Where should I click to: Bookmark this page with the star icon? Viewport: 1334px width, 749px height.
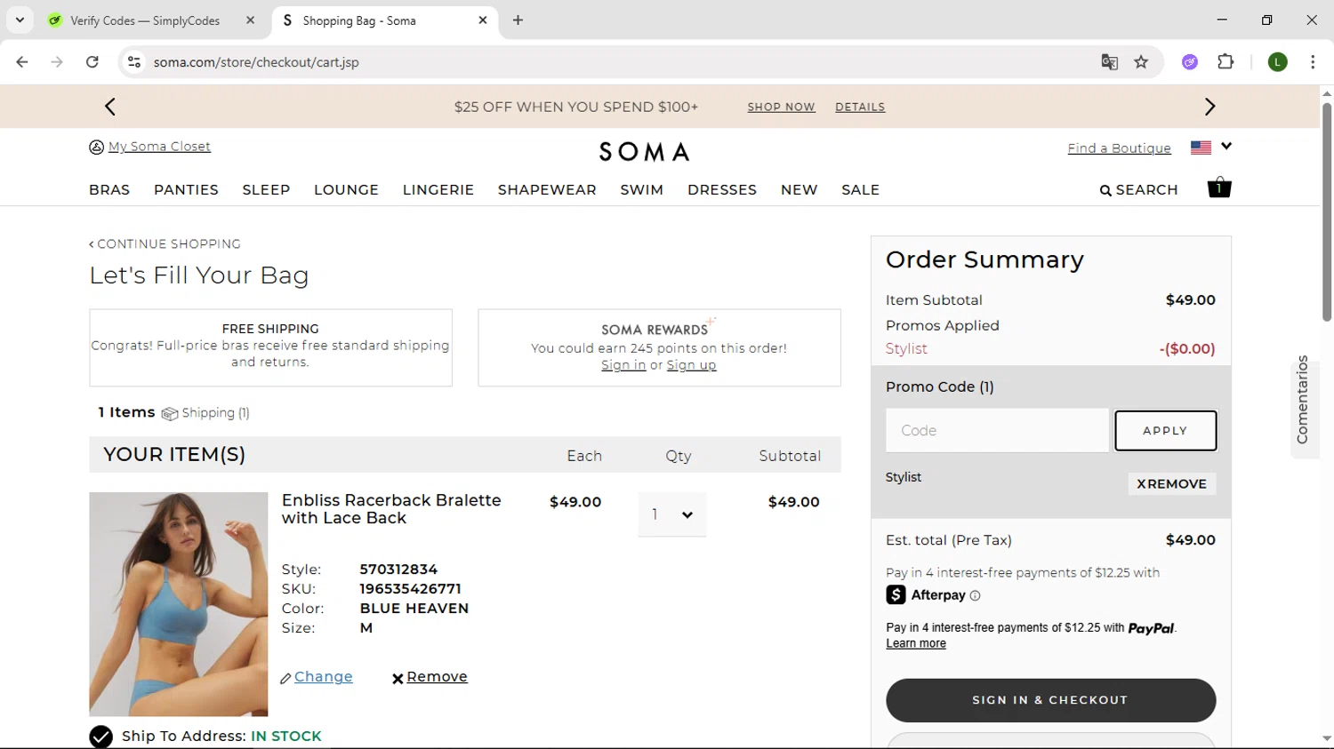(1141, 62)
